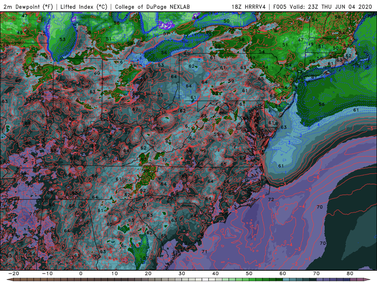
Task: Click the "20" color scale label
Action: tap(148, 274)
